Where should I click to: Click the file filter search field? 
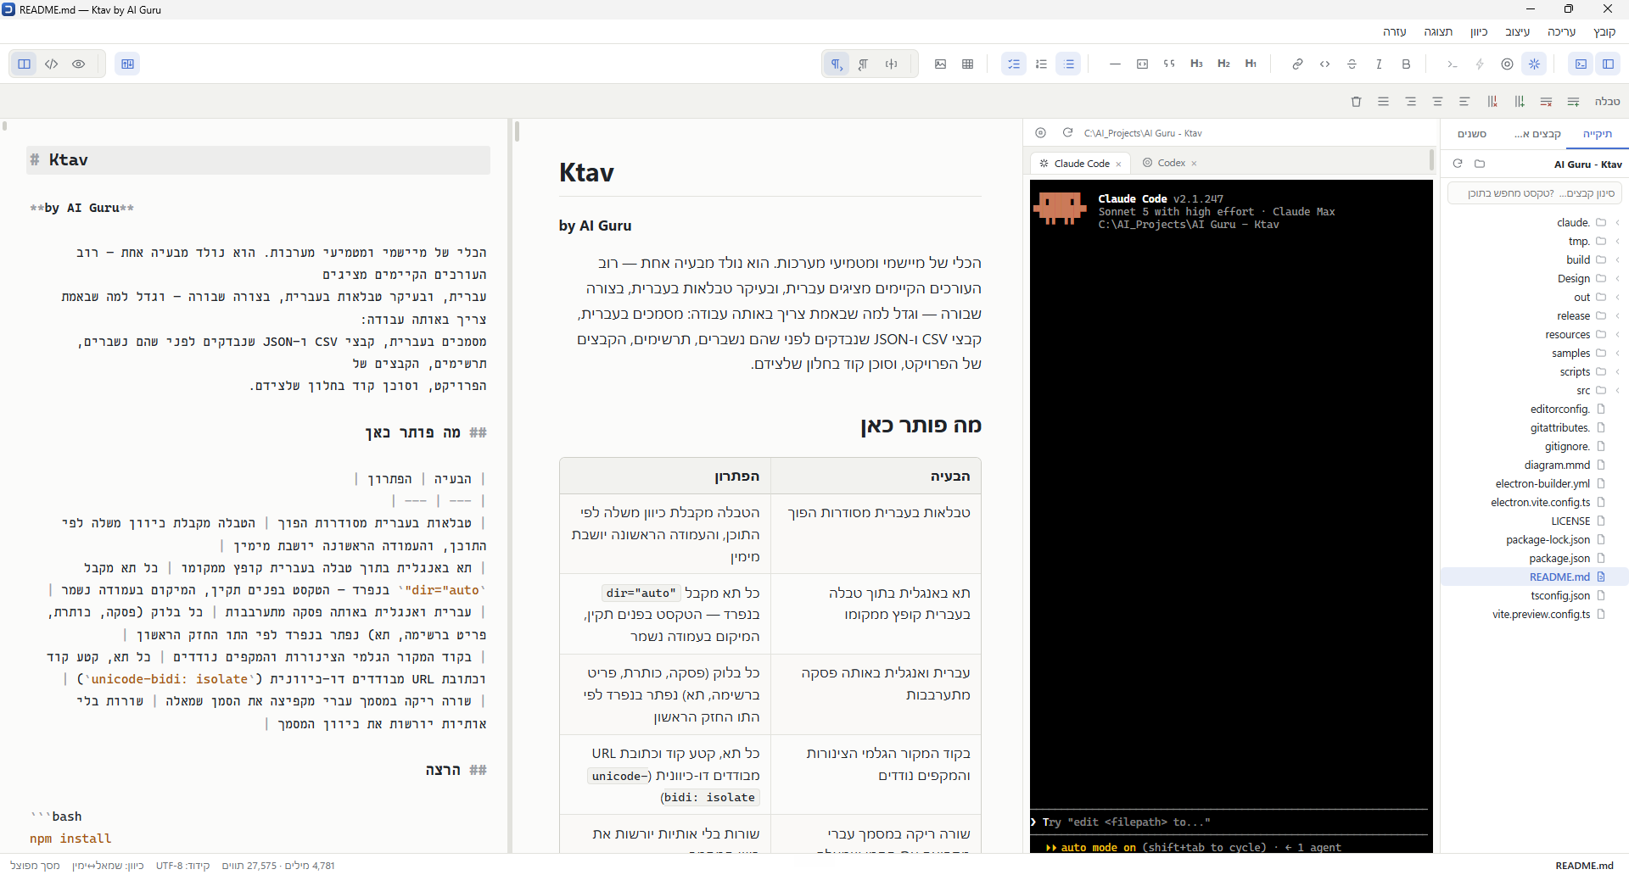pos(1535,193)
